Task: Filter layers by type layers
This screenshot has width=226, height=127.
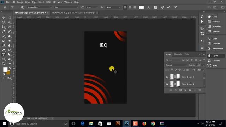Action: pos(191,60)
